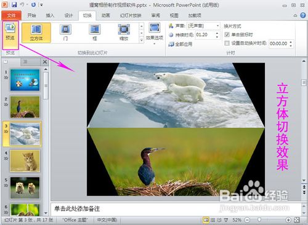308x225 pixels.
Task: Click "Office 主题" in status bar
Action: (75, 220)
